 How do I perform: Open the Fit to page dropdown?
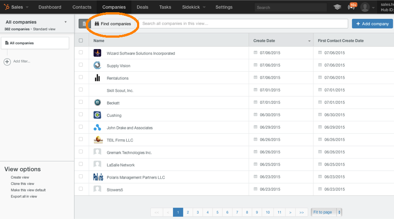(x=327, y=212)
